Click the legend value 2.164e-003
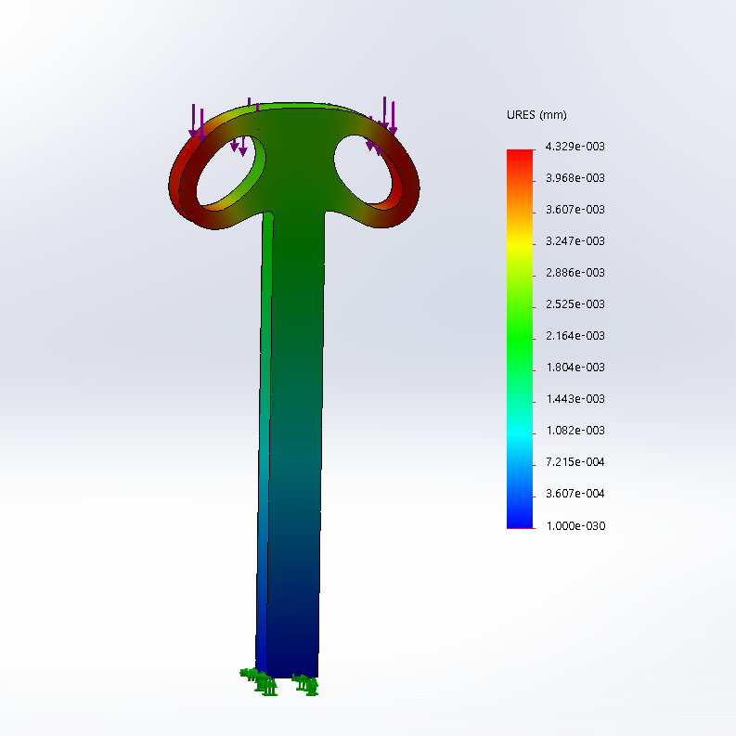This screenshot has height=736, width=736. (x=575, y=336)
